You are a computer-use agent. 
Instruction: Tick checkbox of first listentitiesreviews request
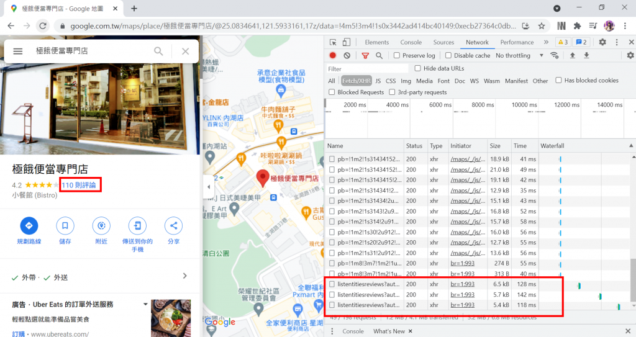(332, 284)
